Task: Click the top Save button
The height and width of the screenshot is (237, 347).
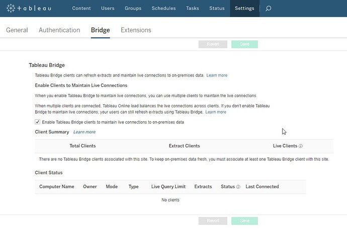Action: [x=244, y=44]
